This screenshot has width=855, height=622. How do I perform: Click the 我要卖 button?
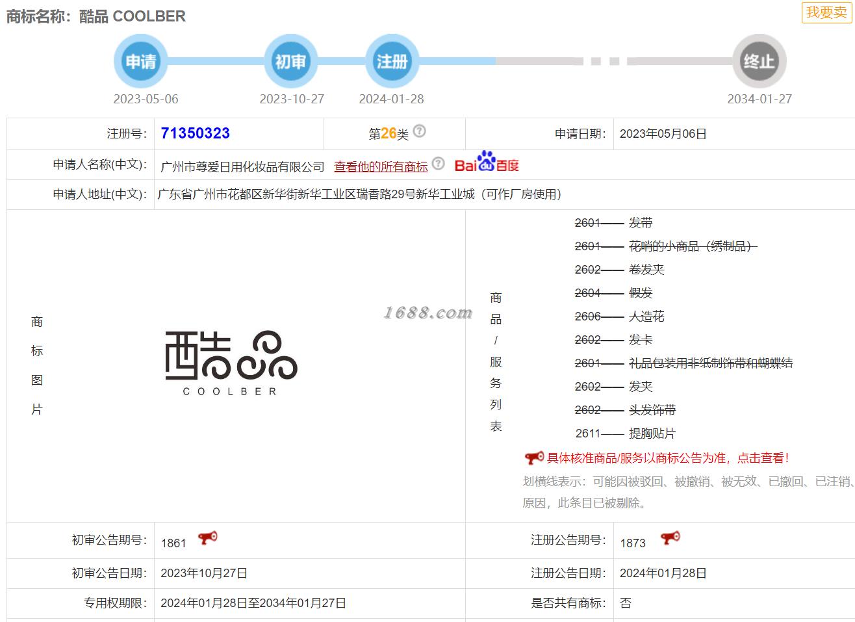point(826,12)
